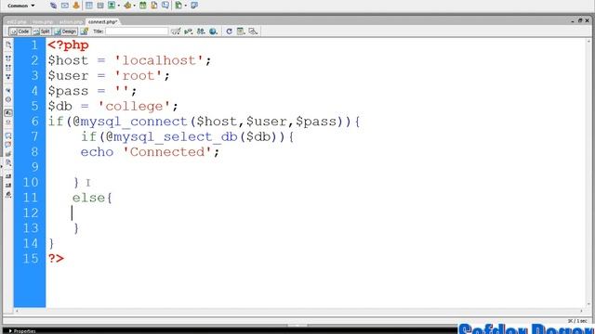The height and width of the screenshot is (334, 595).
Task: Click @mysql_connect on line 6
Action: point(130,122)
